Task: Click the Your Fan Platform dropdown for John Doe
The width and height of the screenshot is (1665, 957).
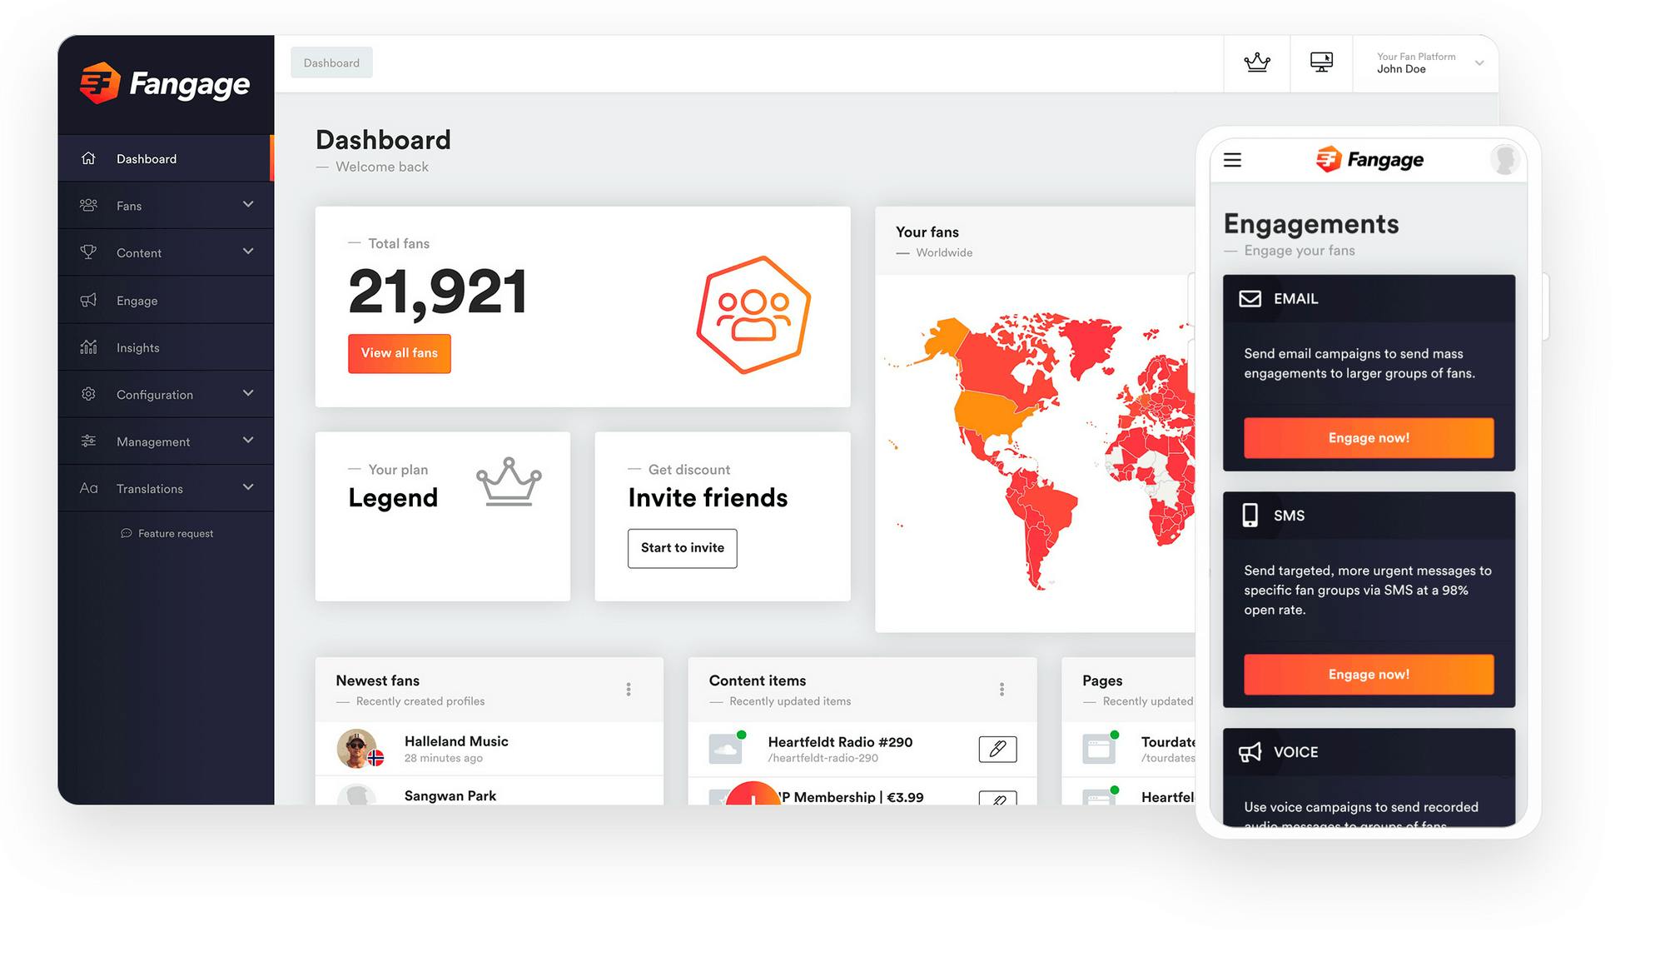Action: (x=1429, y=62)
